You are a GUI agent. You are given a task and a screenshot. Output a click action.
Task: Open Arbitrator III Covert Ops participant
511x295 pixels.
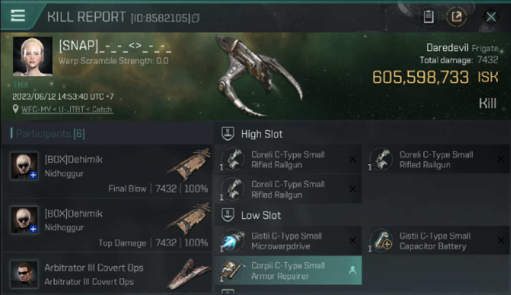click(107, 274)
